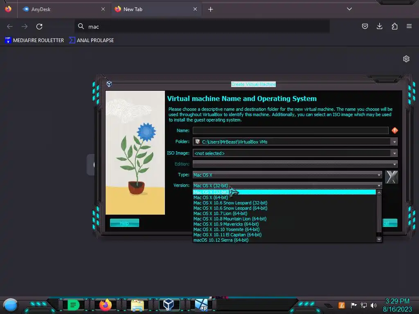419x314 pixels.
Task: Open the second bookmarks toolbar bookmark
Action: [91, 40]
